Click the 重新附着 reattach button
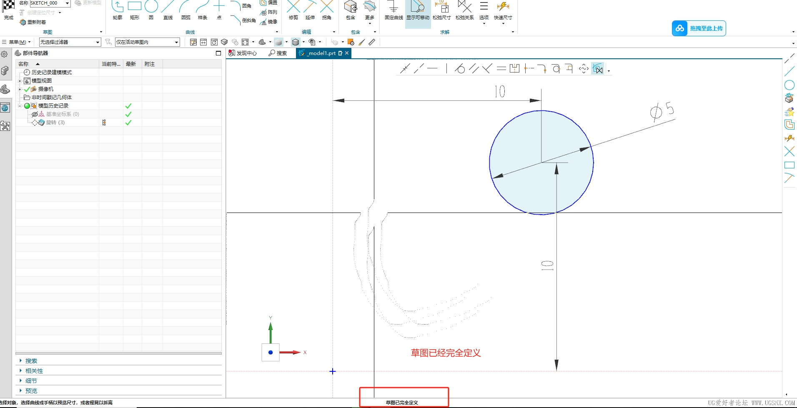 (x=33, y=22)
